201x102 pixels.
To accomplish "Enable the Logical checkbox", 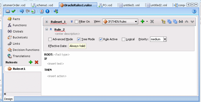I will click(123, 39).
